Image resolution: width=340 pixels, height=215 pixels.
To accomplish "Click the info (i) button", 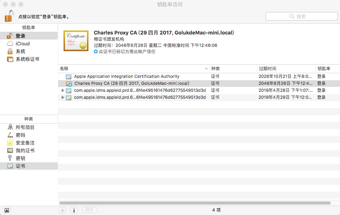I will pyautogui.click(x=74, y=210).
